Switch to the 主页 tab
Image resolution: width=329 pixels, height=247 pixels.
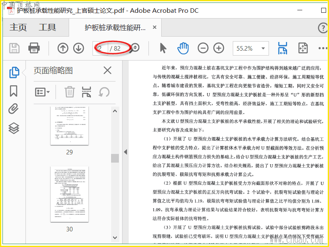(x=18, y=28)
